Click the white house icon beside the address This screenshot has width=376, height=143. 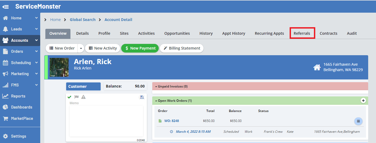click(317, 67)
